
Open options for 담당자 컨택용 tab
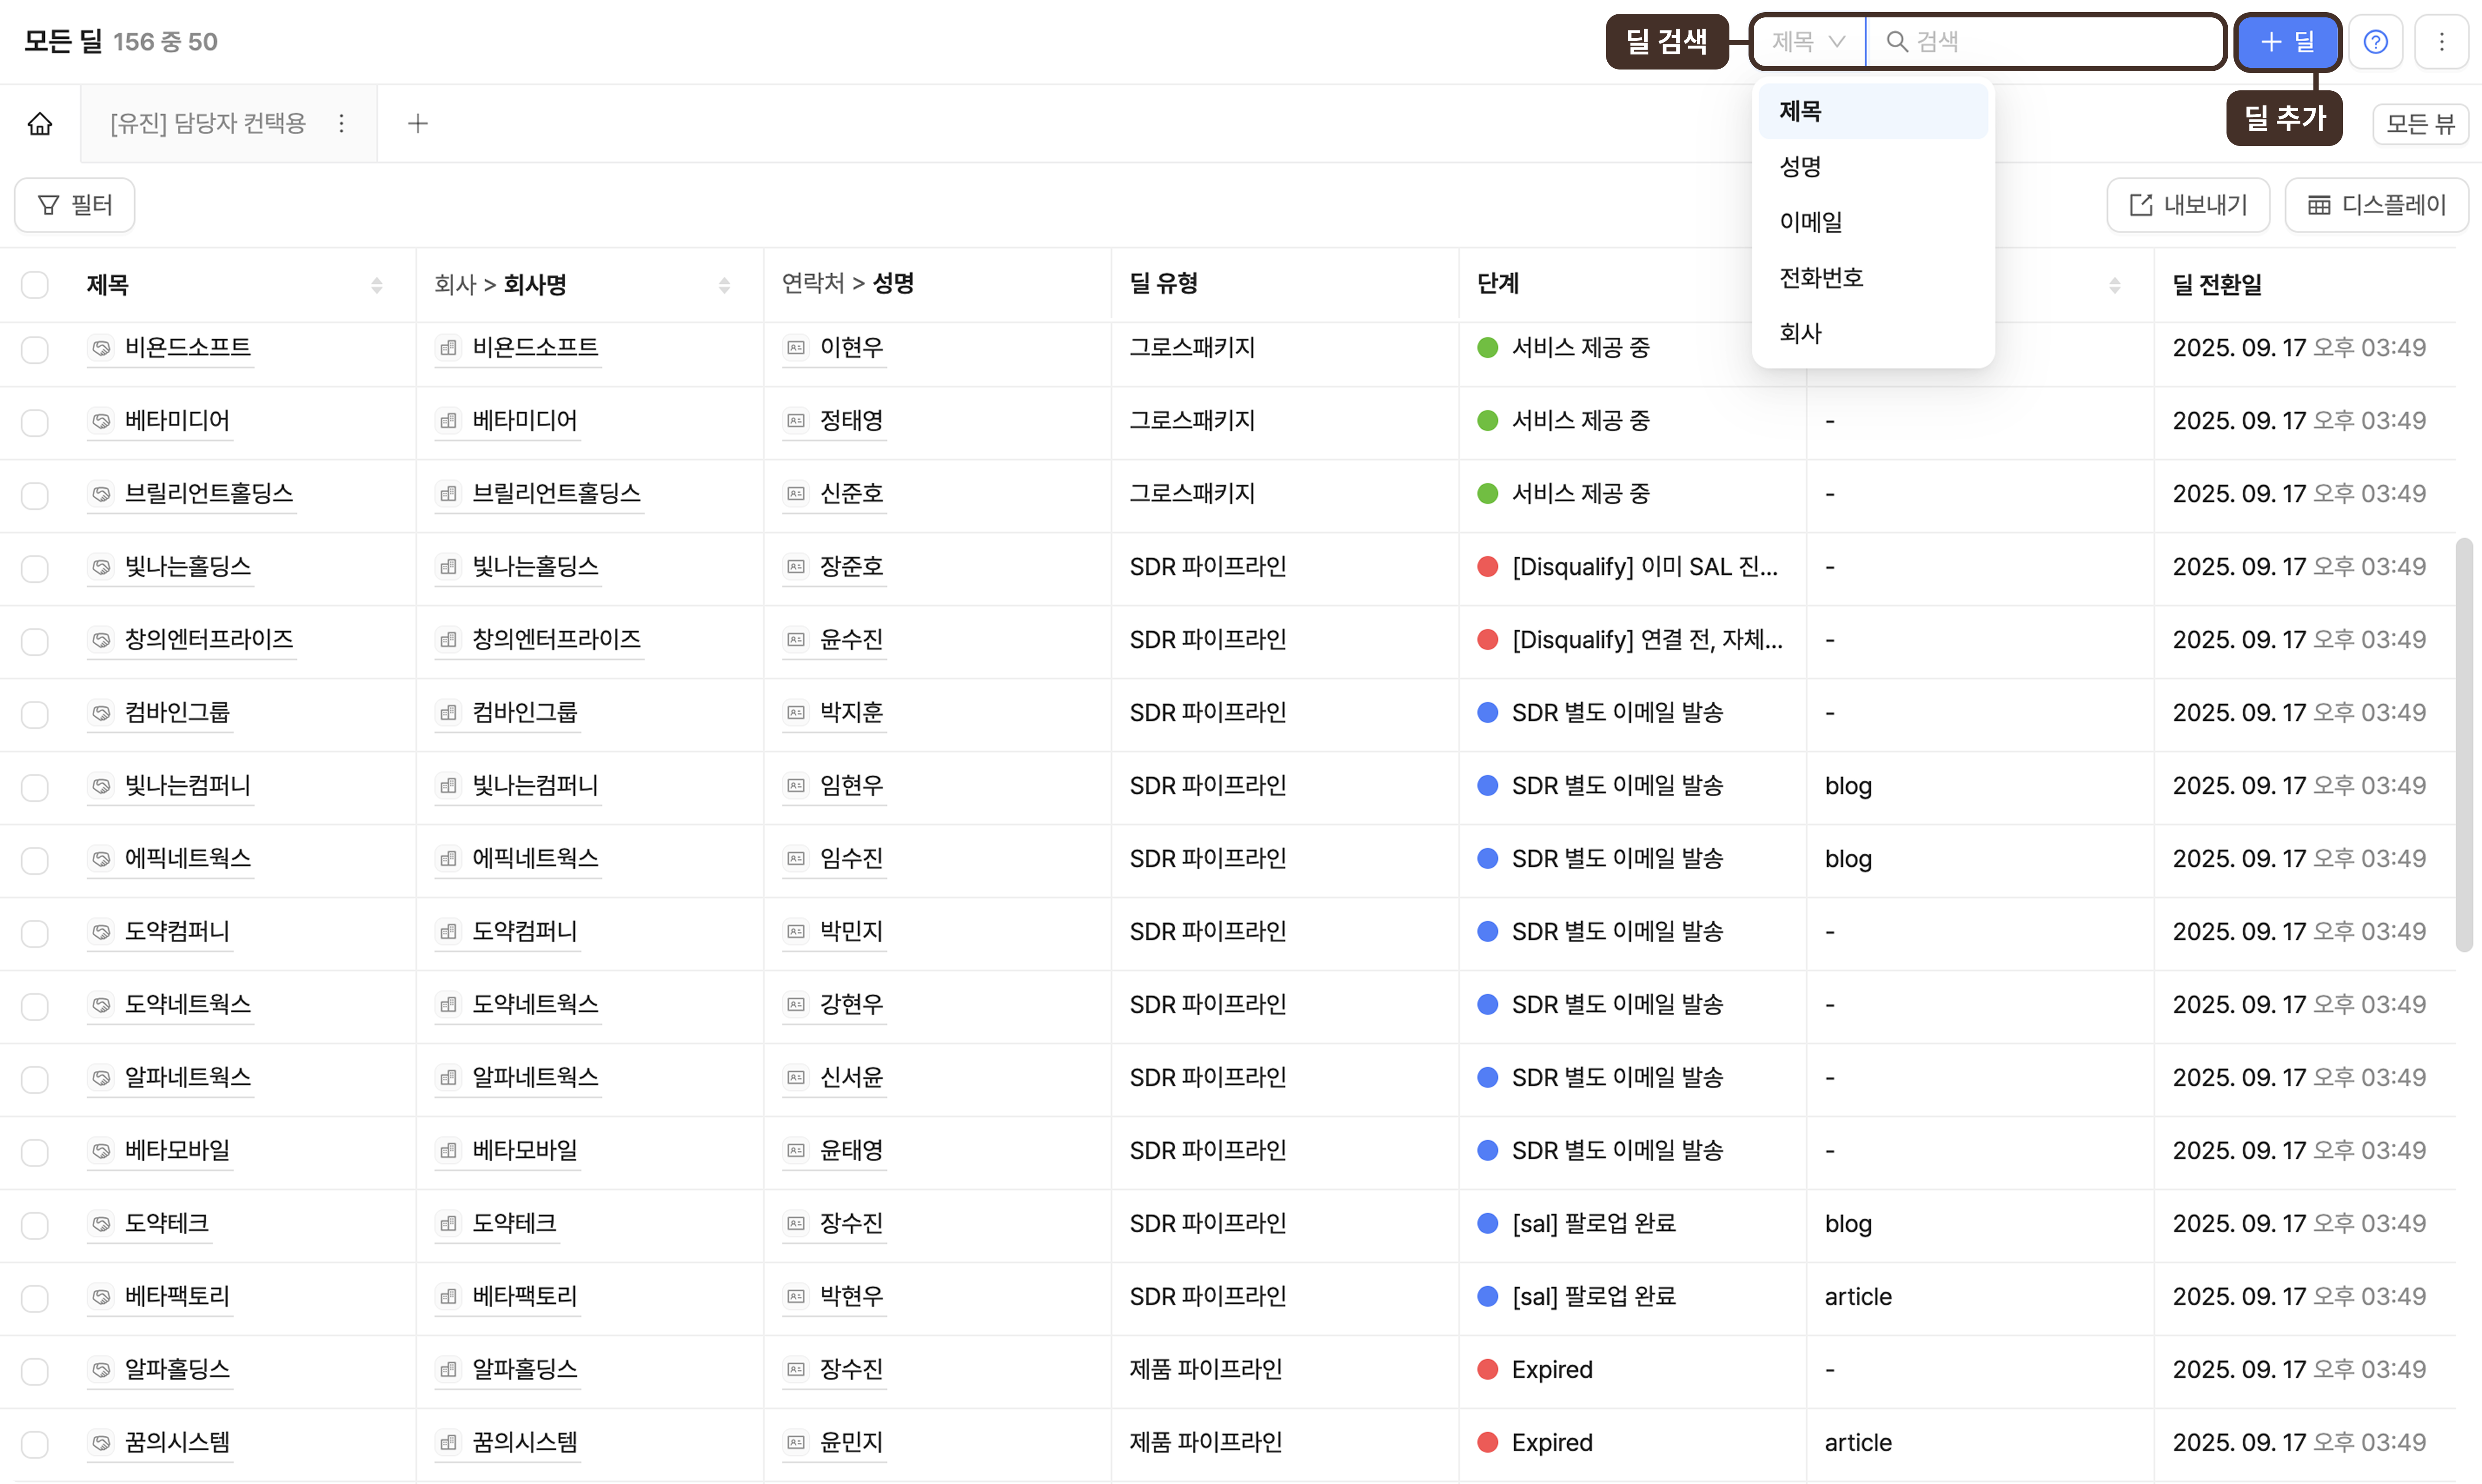[342, 123]
